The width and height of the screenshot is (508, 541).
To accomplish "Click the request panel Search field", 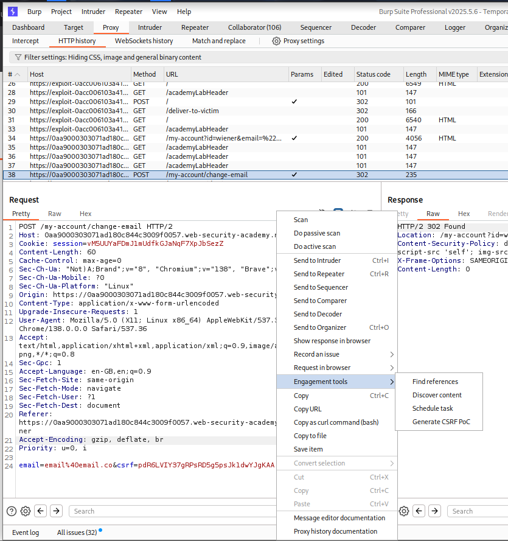I will point(172,511).
